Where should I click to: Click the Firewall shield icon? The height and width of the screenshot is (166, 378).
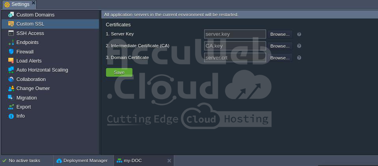[11, 52]
